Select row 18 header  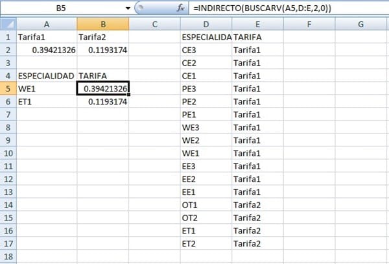[x=8, y=257]
